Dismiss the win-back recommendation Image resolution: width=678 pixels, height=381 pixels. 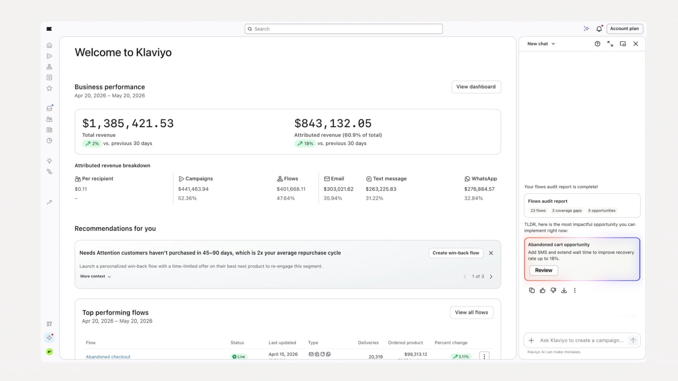tap(491, 253)
